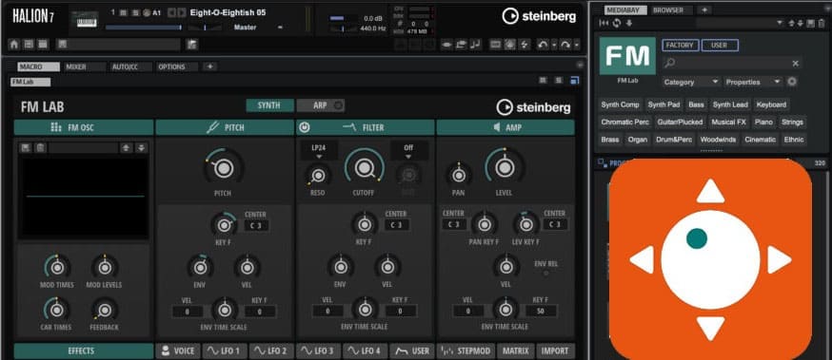832x360 pixels.
Task: Click the FM OSC FEEDBACK knob
Action: point(105,311)
